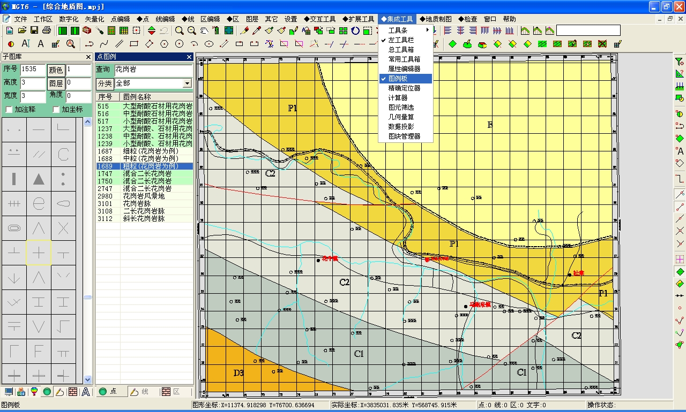Viewport: 686px width, 412px height.
Task: Close the 点图例 panel
Action: 189,57
